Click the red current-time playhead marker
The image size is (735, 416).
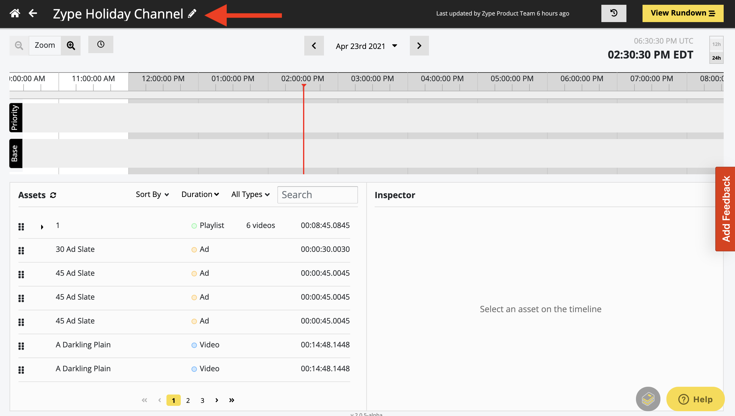point(304,86)
